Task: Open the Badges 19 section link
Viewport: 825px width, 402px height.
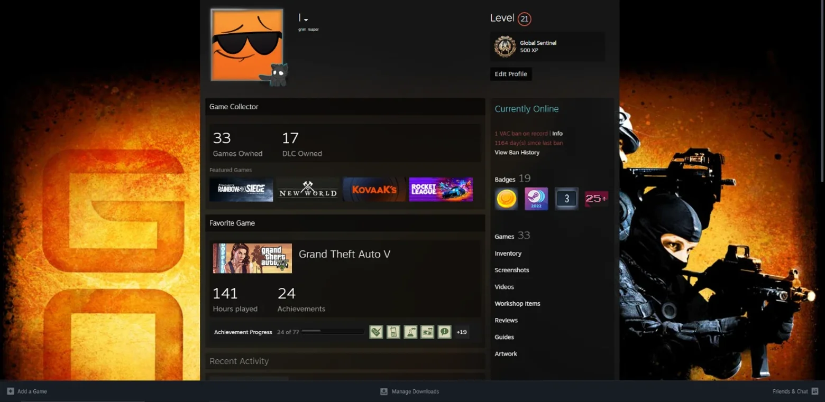Action: [512, 179]
